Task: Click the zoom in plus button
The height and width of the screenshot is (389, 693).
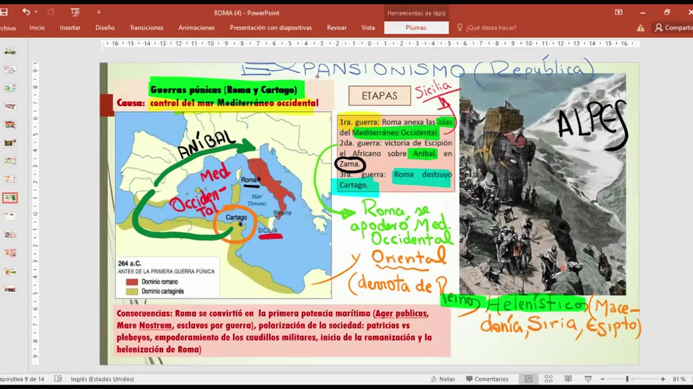Action: 663,379
